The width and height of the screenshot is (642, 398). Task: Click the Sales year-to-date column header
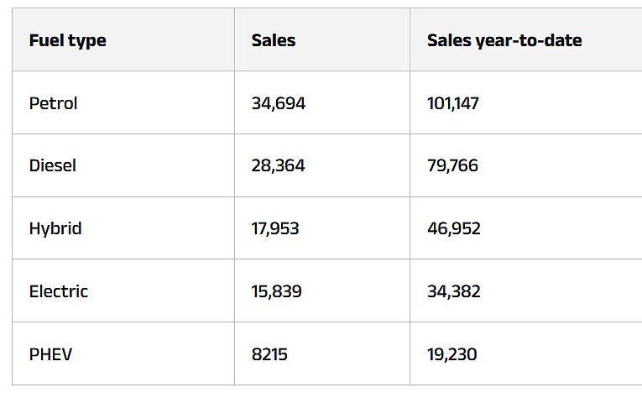tap(504, 40)
